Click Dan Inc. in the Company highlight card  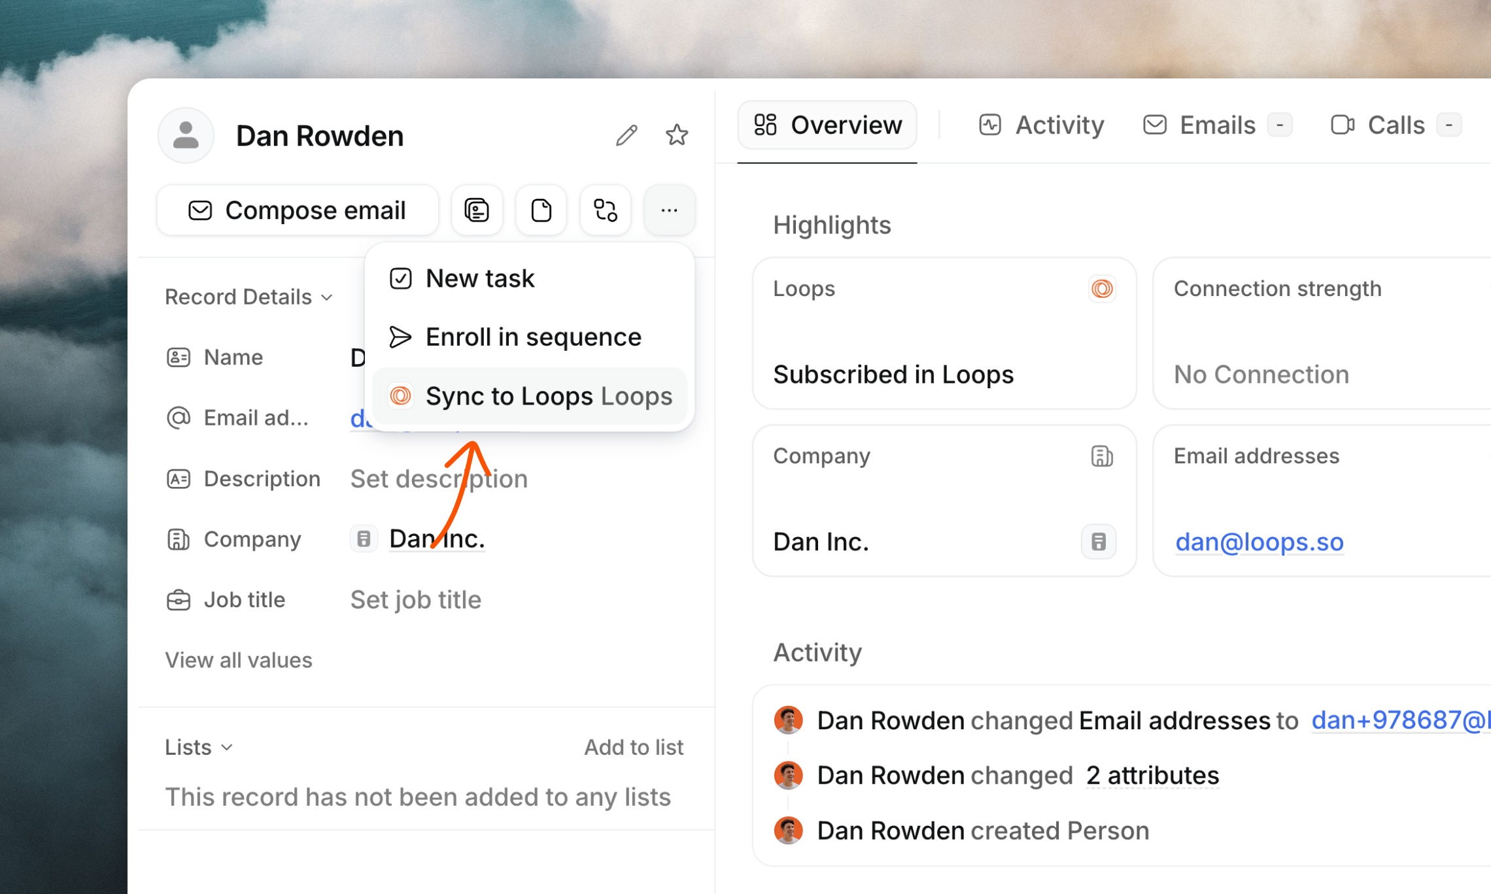821,542
